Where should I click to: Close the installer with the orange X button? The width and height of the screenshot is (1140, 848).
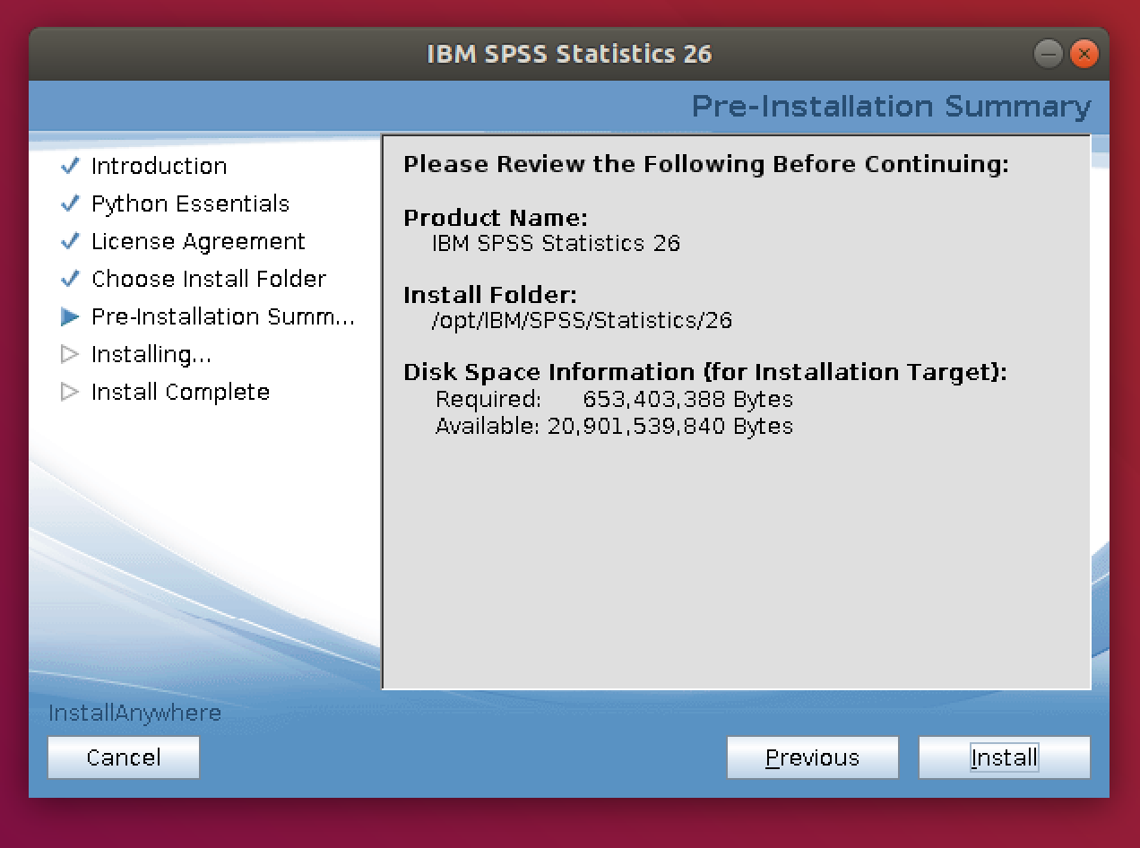[x=1084, y=54]
